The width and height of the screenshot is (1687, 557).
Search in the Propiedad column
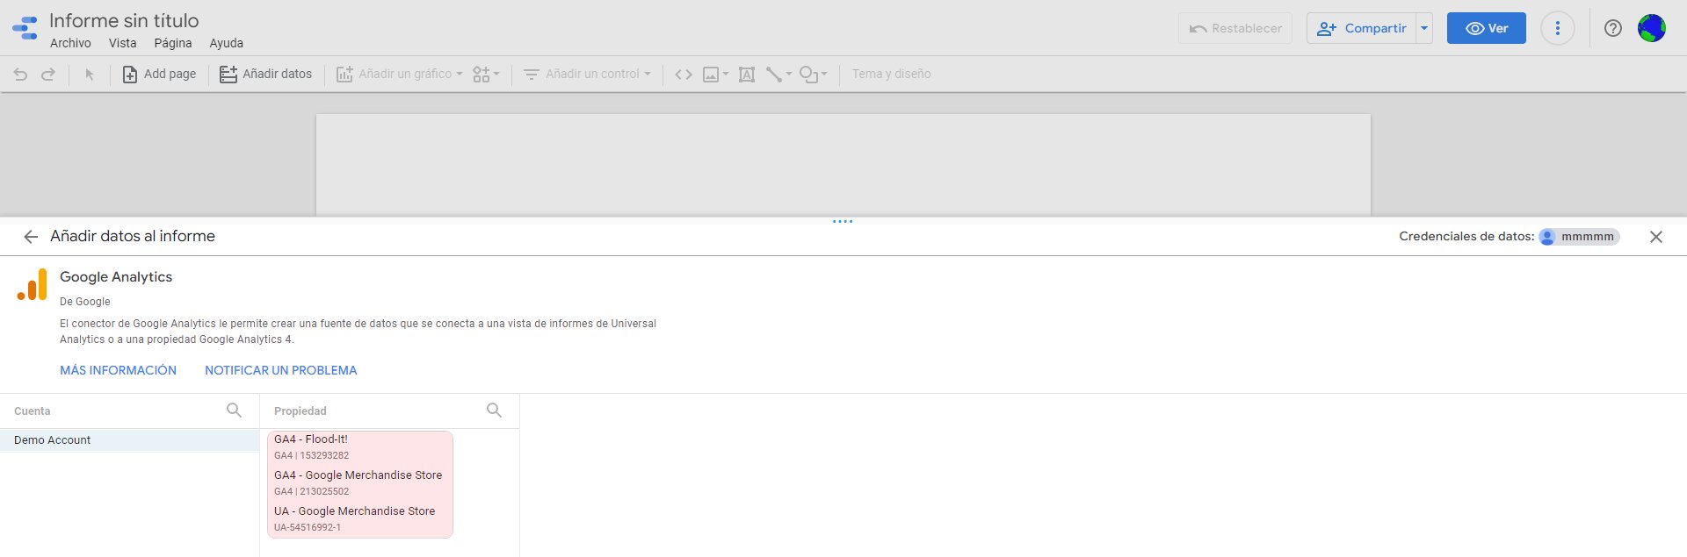coord(494,411)
